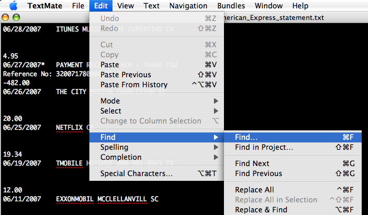The image size is (368, 215).
Task: Expand the Mode submenu
Action: pos(157,101)
